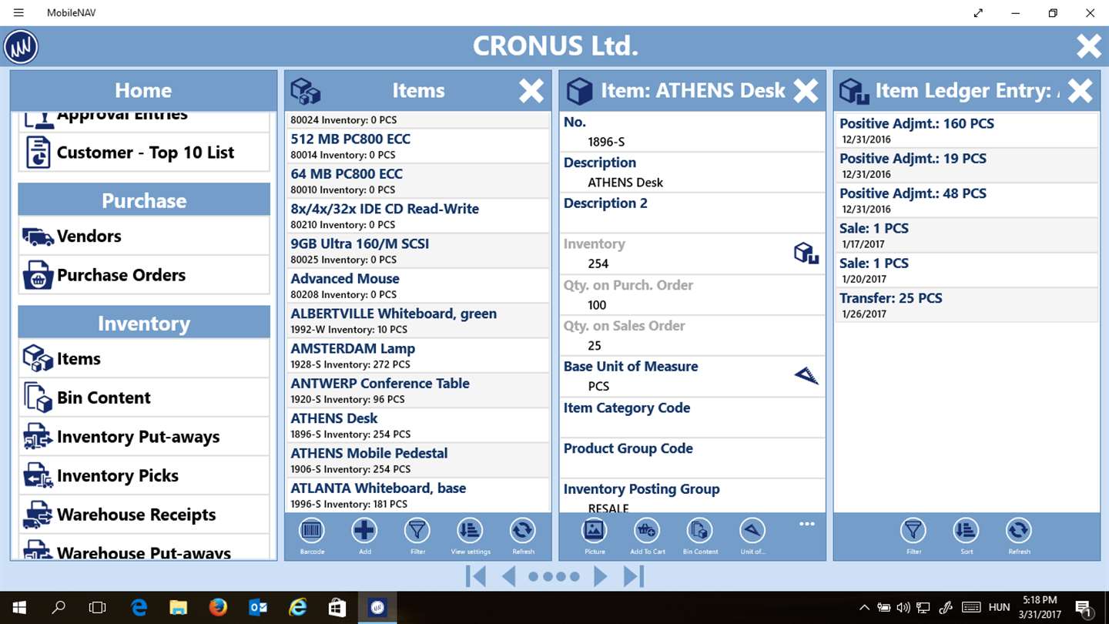The width and height of the screenshot is (1109, 624).
Task: Click Sort in Item Ledger Entry panel
Action: [x=966, y=531]
